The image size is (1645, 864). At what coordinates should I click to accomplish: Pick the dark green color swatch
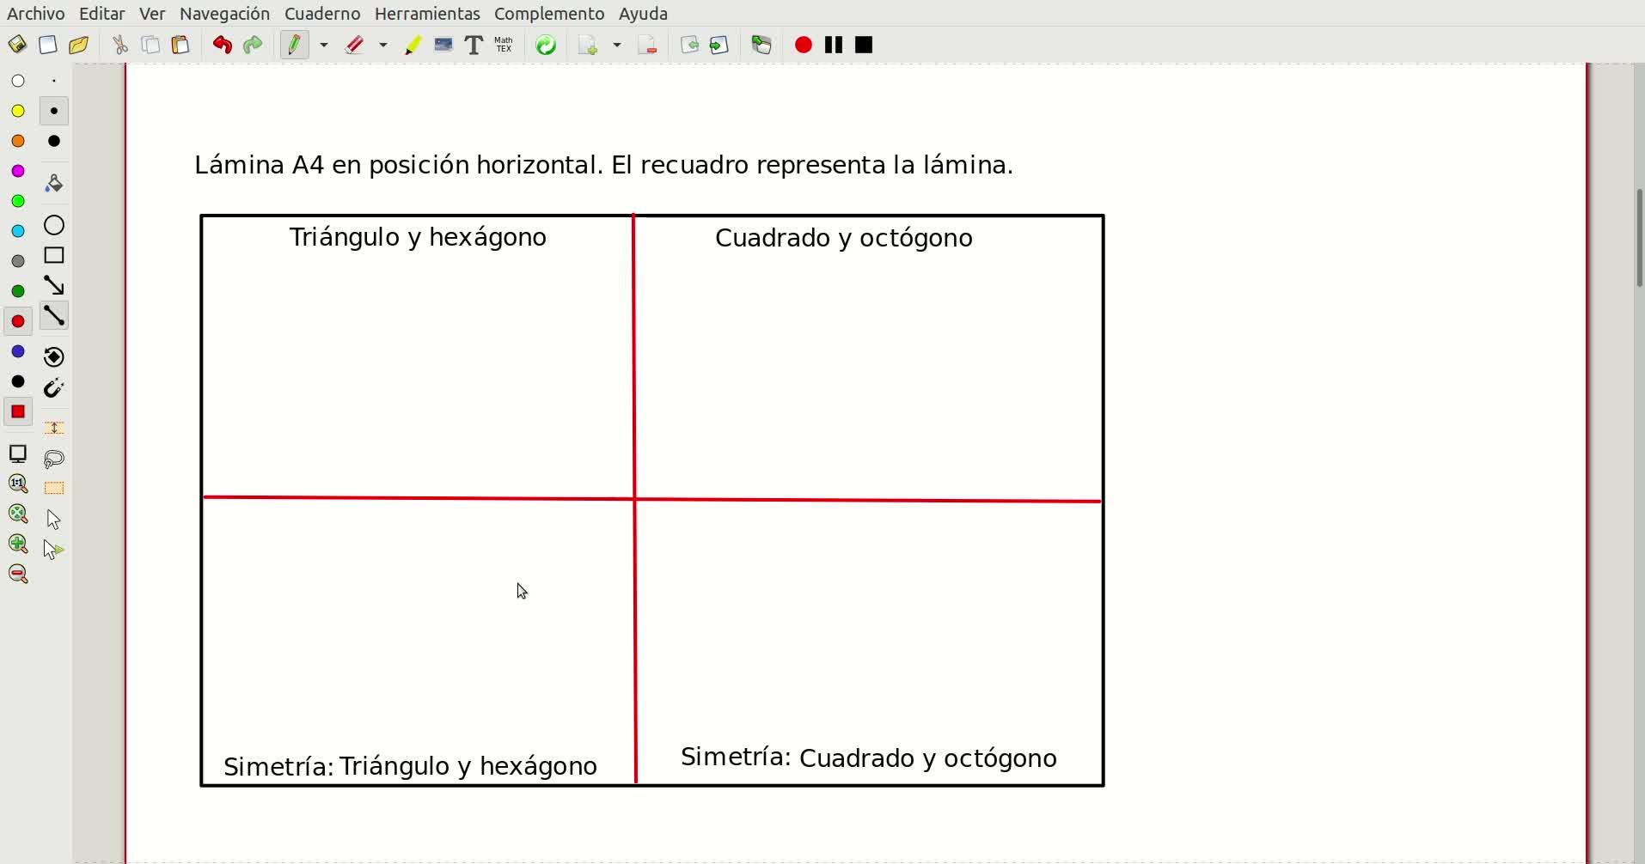18,291
